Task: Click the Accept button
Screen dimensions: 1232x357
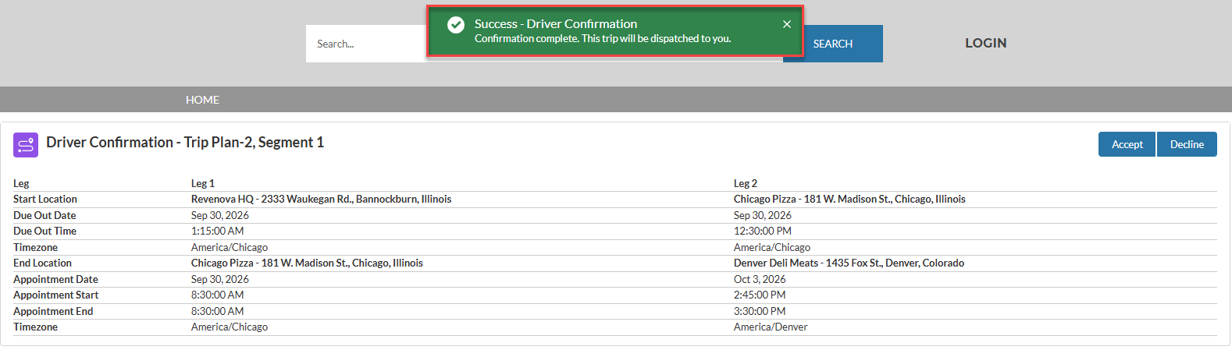Action: pos(1127,144)
